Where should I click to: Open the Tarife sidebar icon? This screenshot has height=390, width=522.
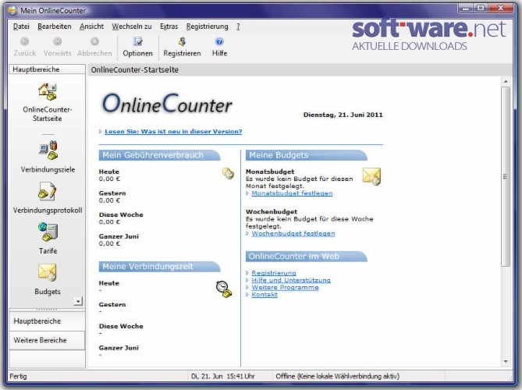pos(48,232)
